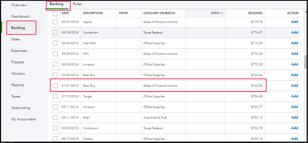Check the Apple 09/27/2018 row checkbox
The image size is (308, 143).
pyautogui.click(x=55, y=22)
